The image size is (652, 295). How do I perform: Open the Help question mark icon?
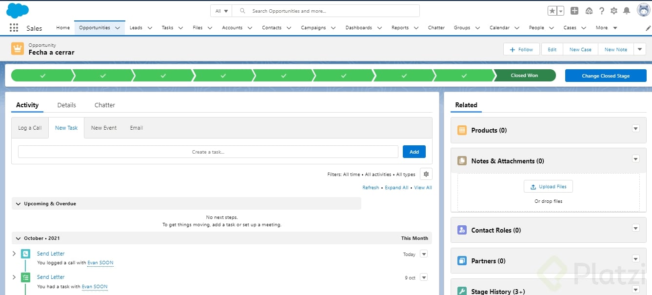click(x=602, y=11)
